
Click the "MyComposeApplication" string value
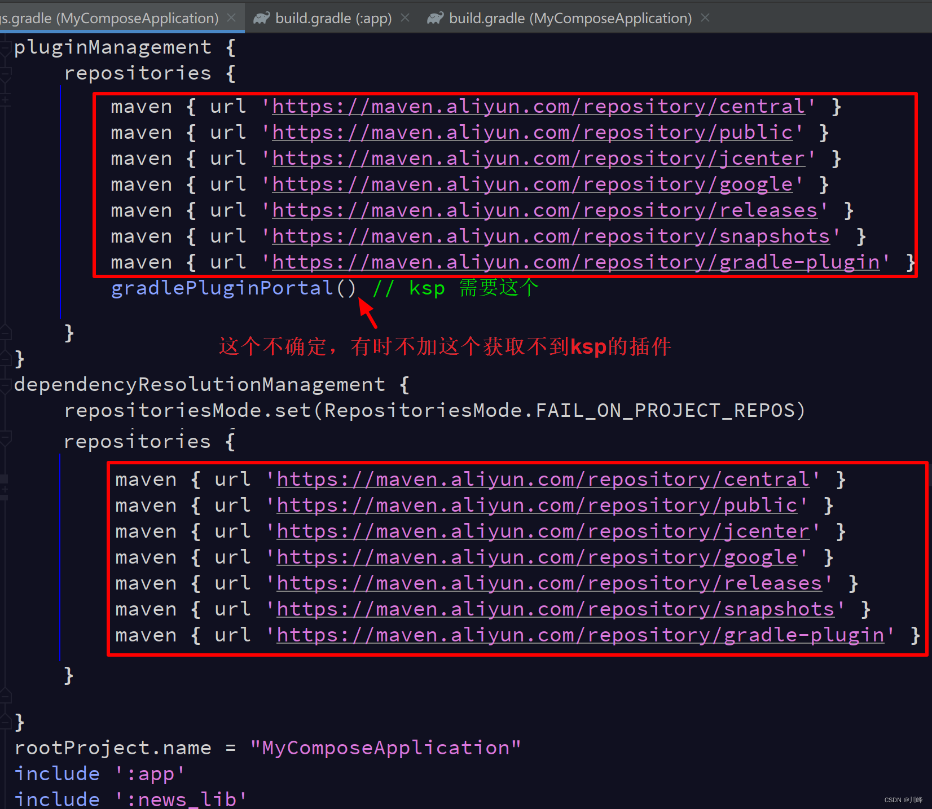385,748
